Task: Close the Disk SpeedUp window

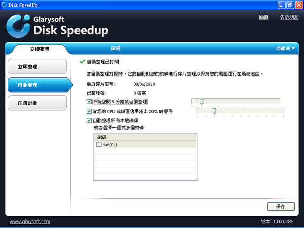Action: click(299, 5)
